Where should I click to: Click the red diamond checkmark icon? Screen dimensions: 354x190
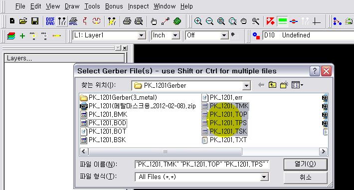click(x=270, y=21)
